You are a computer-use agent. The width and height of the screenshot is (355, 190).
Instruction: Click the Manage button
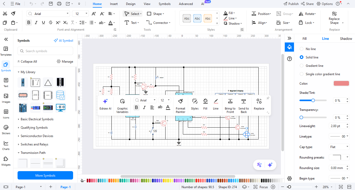click(65, 61)
